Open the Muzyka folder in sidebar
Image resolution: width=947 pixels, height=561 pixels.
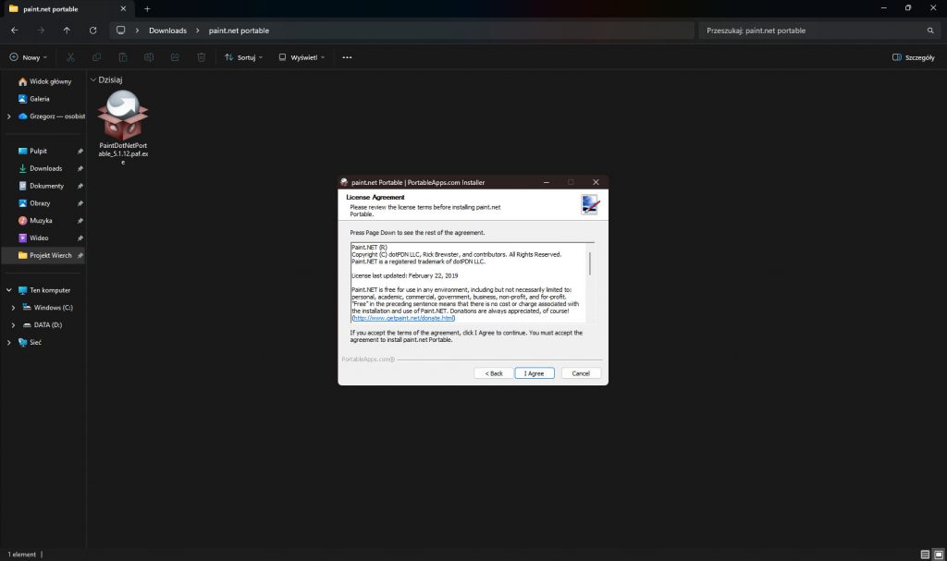pyautogui.click(x=41, y=221)
